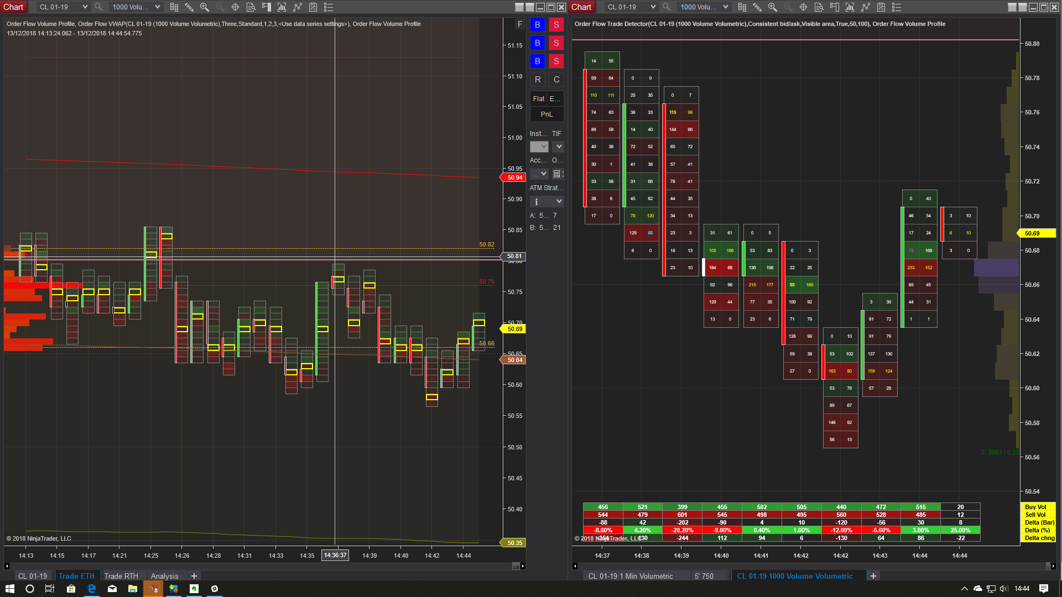This screenshot has width=1062, height=597.
Task: Switch to CL 01-19 1 Min Volumetric tab
Action: pyautogui.click(x=631, y=576)
